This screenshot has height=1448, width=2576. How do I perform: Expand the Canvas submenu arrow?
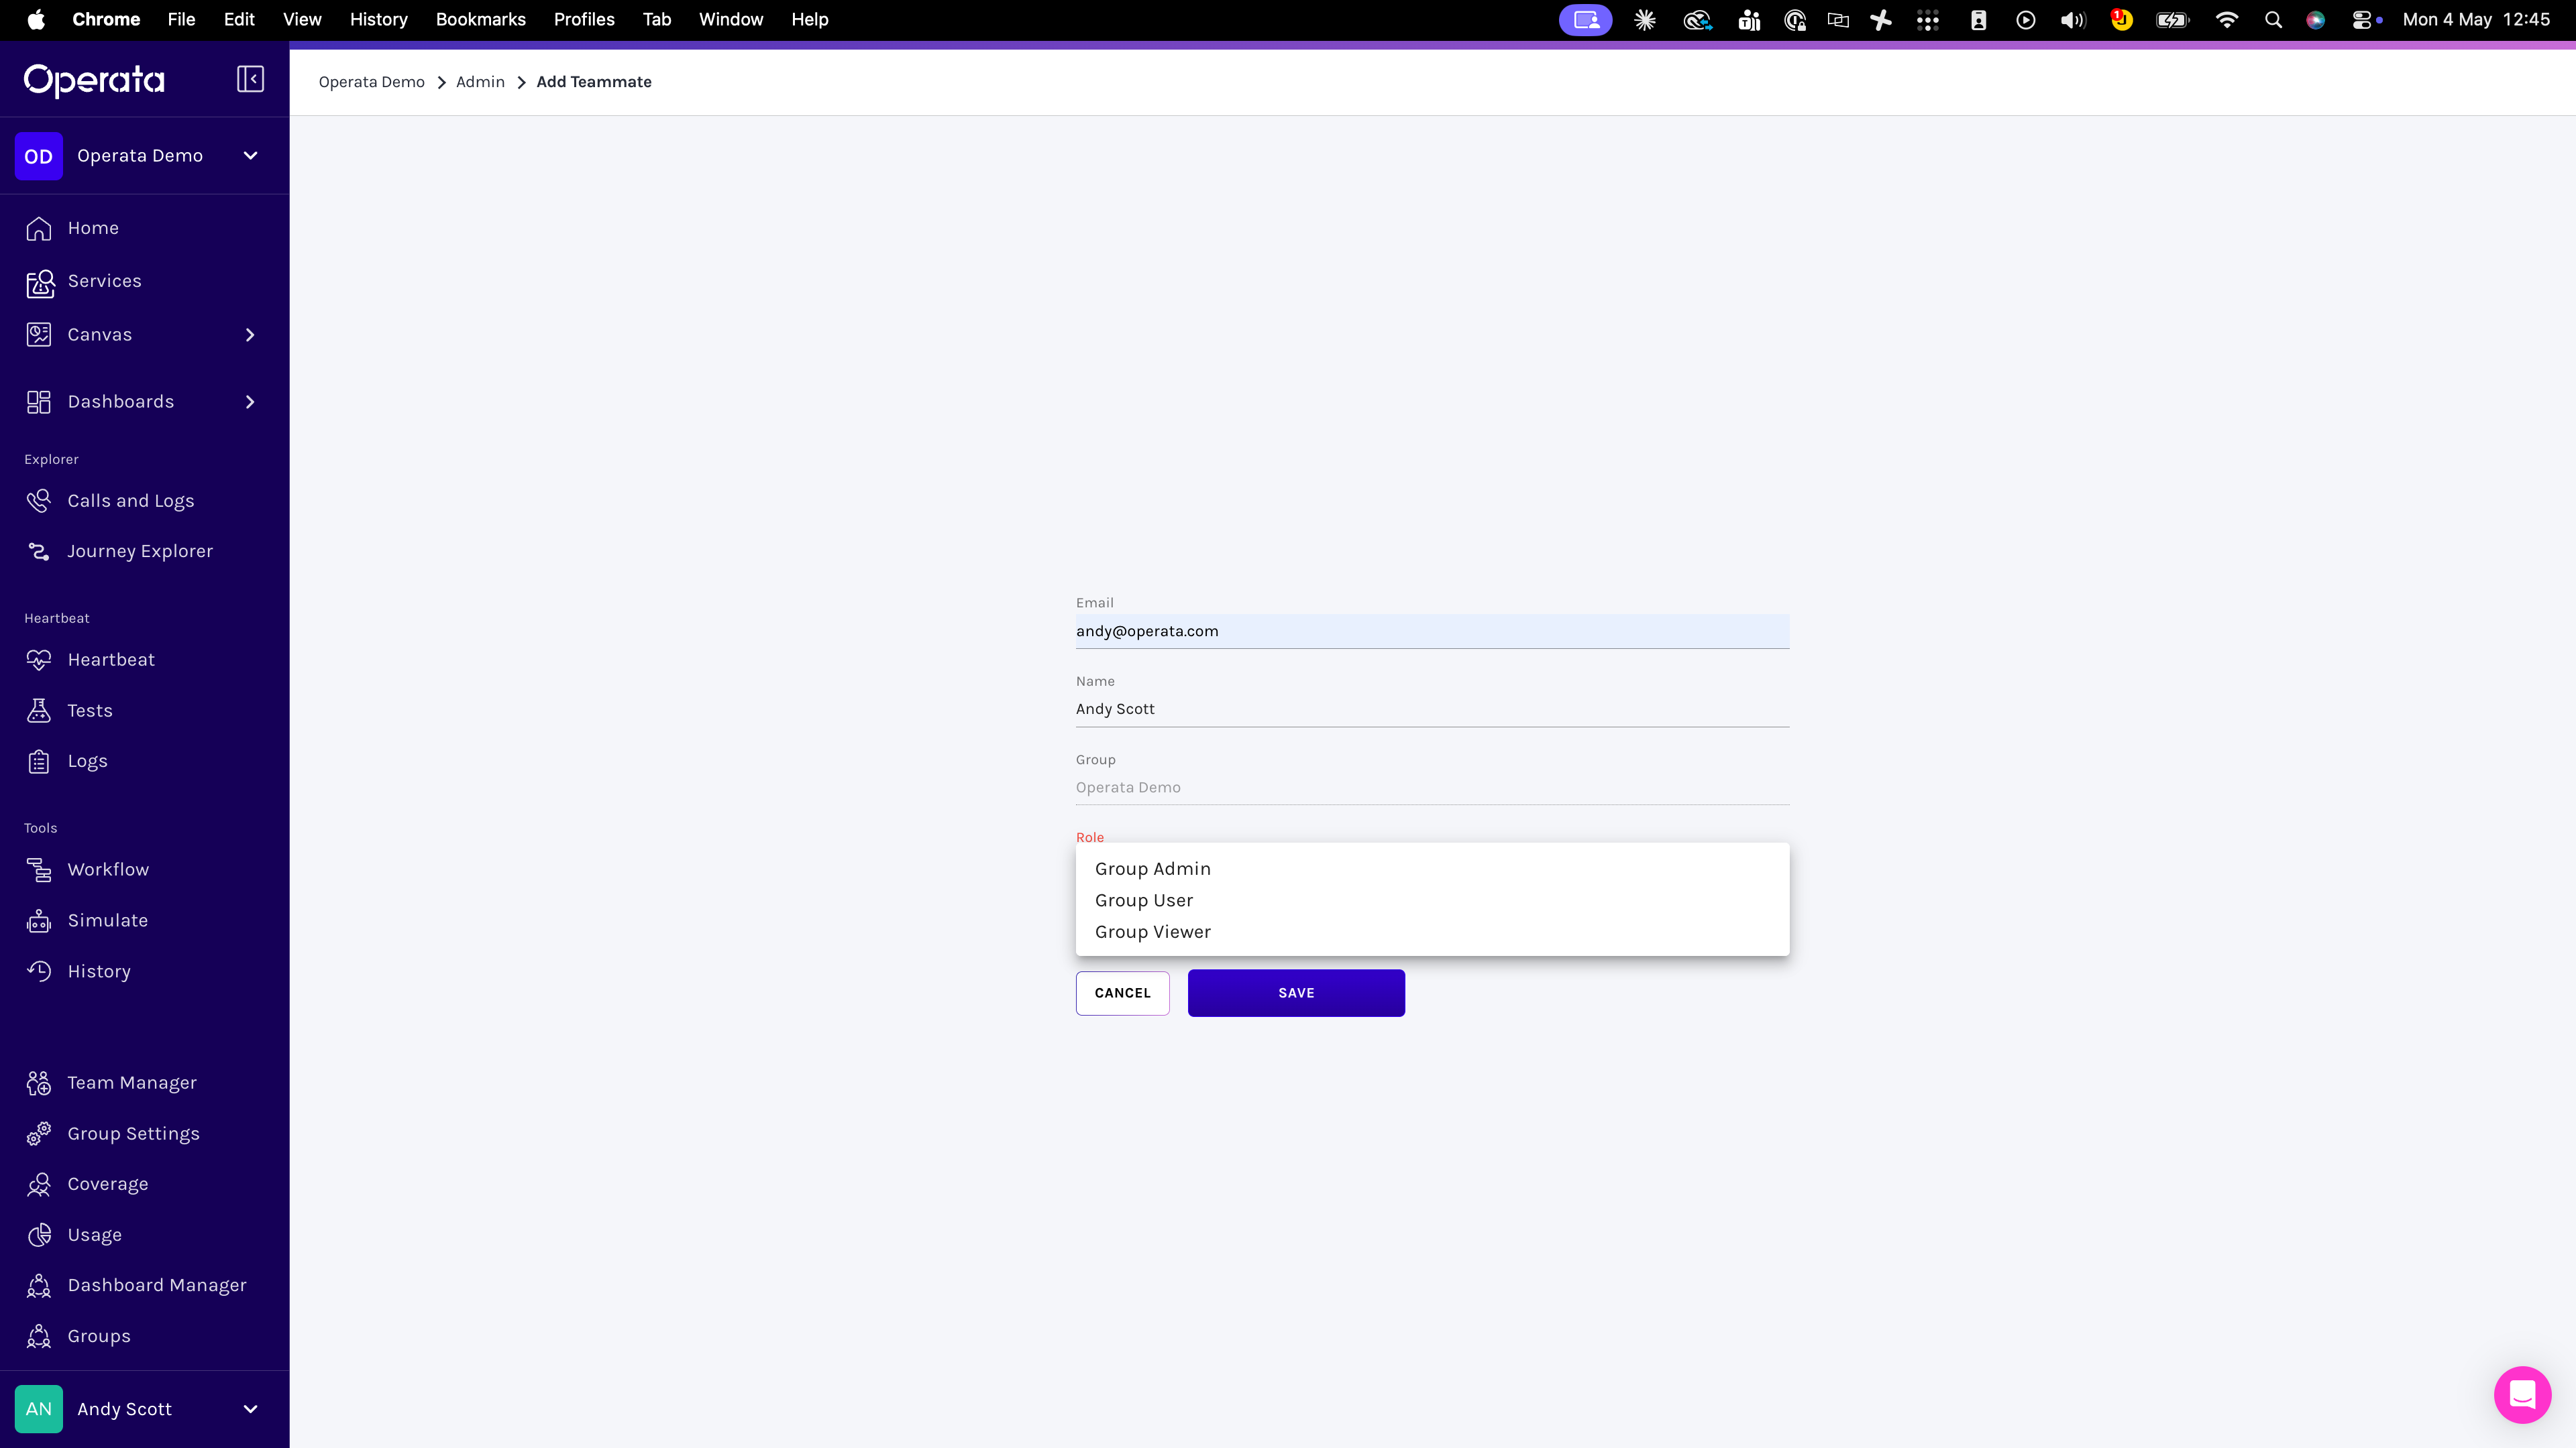tap(250, 335)
